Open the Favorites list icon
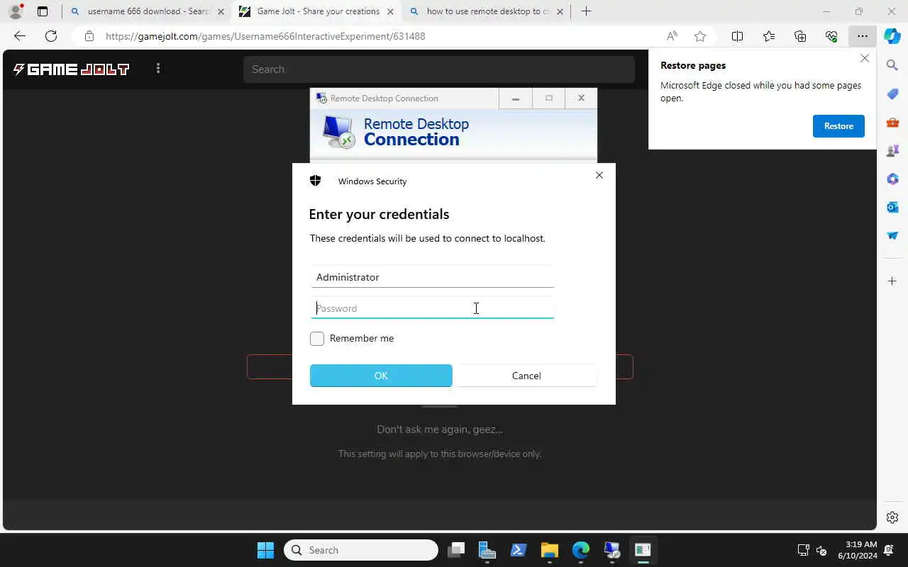 click(769, 36)
